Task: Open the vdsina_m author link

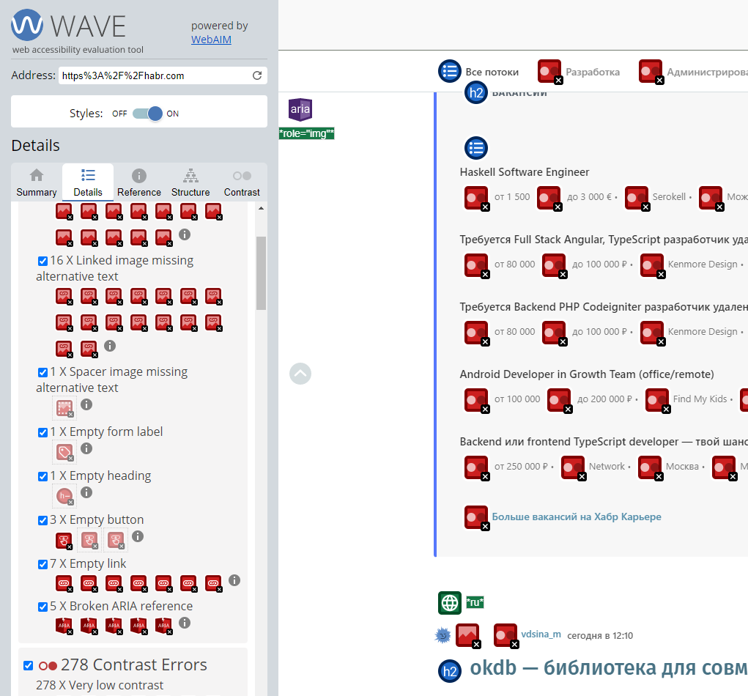Action: point(541,634)
